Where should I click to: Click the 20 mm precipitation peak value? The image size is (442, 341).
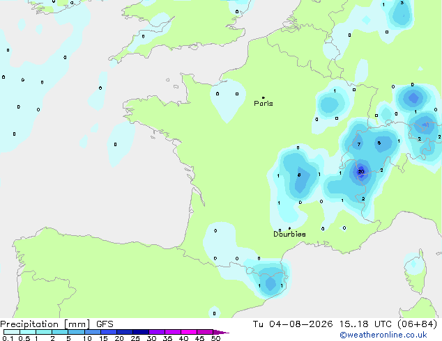(361, 172)
